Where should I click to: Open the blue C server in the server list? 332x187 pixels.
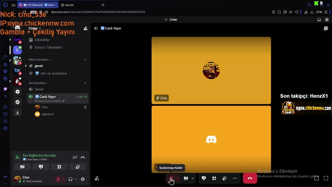click(17, 50)
